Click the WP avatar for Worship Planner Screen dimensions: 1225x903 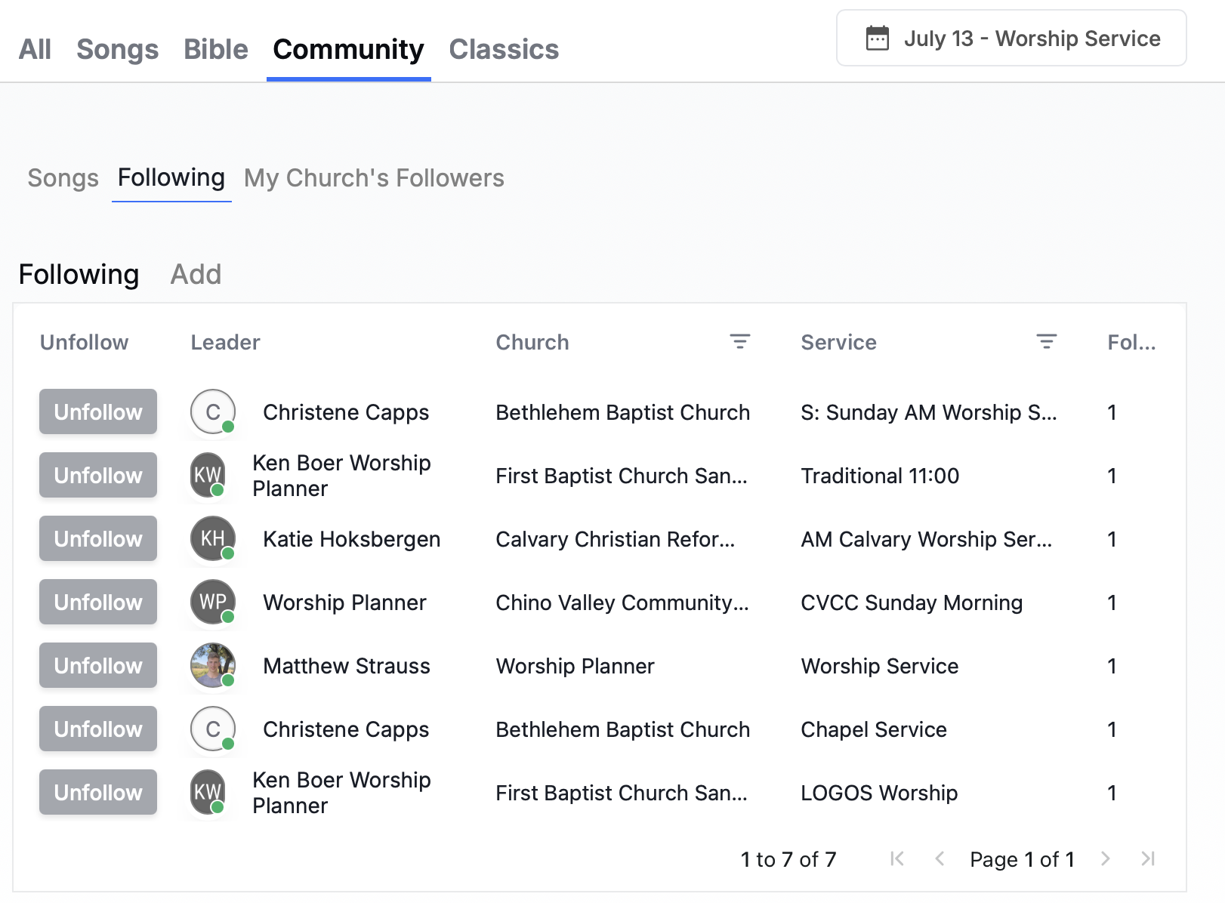coord(212,602)
